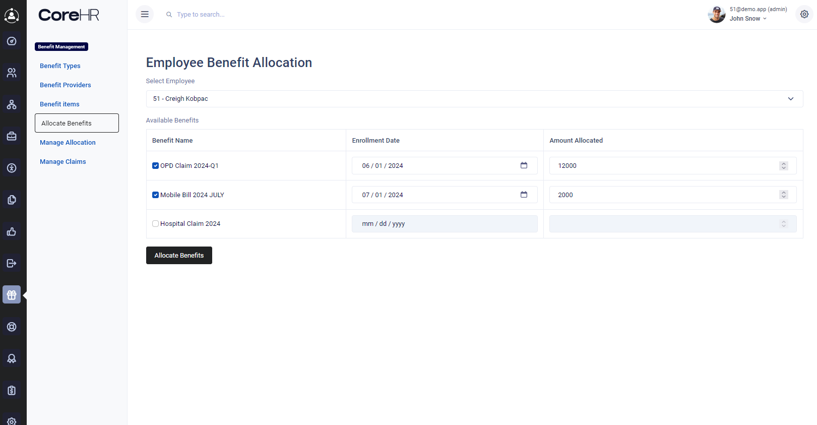Open the Benefit Providers menu item
The height and width of the screenshot is (425, 817).
[x=66, y=85]
